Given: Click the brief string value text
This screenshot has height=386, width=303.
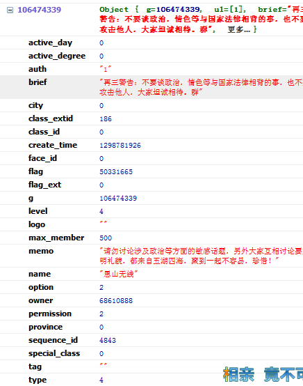Looking at the screenshot, I should 201,87.
